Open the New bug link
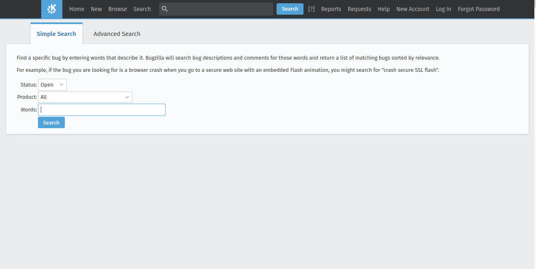The image size is (536, 269). [x=96, y=9]
